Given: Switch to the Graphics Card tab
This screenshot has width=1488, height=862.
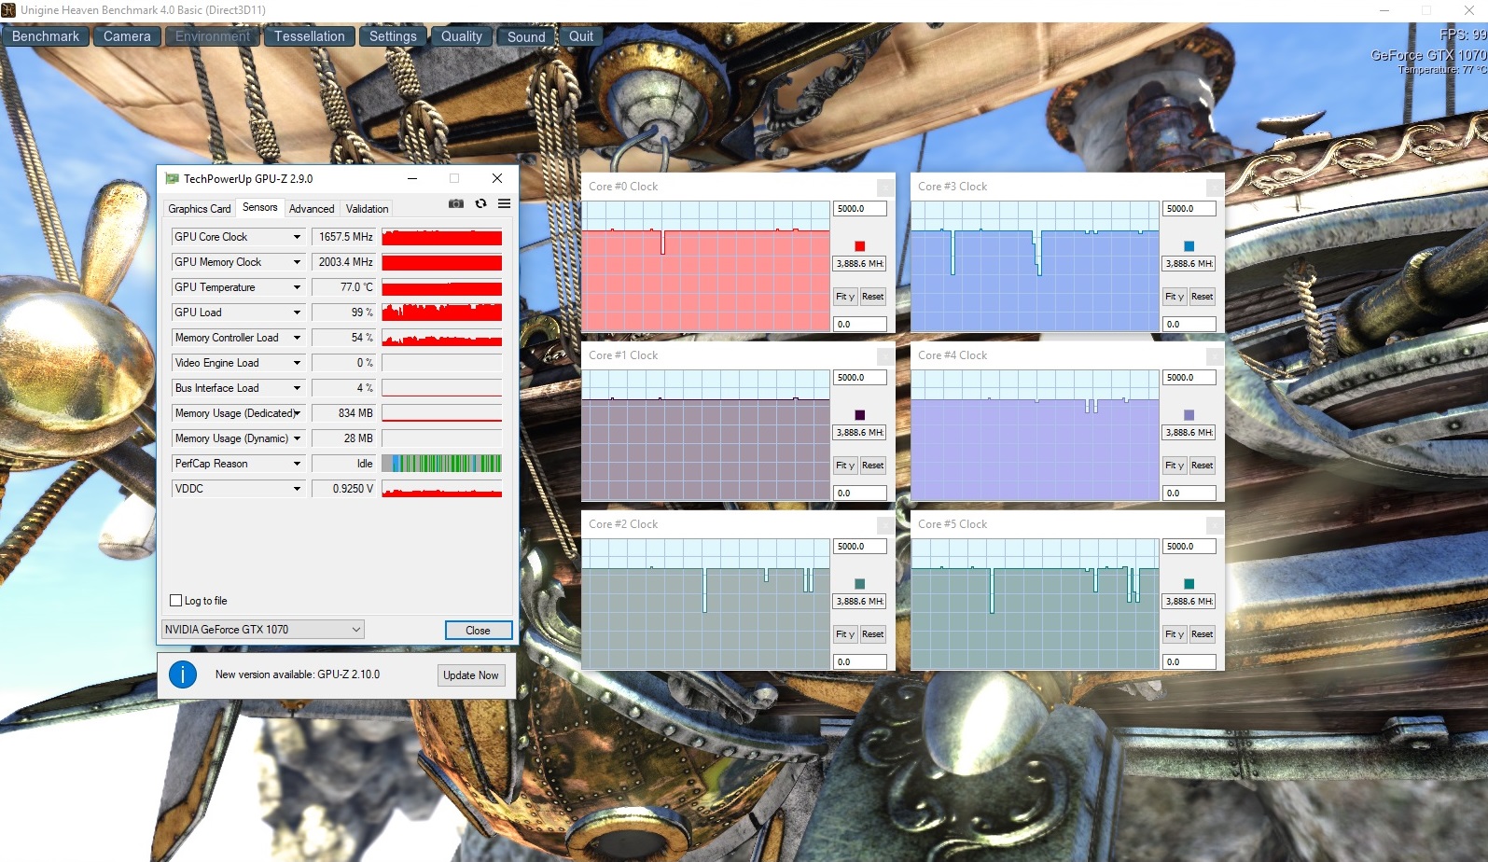Looking at the screenshot, I should tap(200, 209).
